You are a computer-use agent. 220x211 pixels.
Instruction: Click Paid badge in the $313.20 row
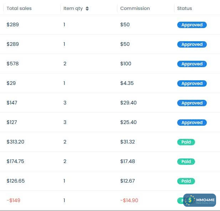click(x=186, y=142)
